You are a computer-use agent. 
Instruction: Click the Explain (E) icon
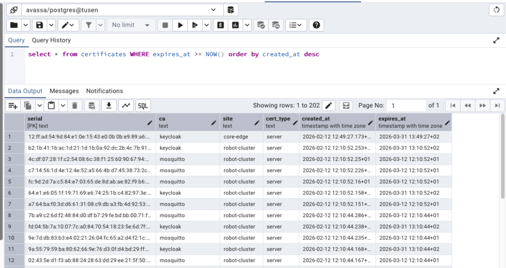(x=221, y=25)
